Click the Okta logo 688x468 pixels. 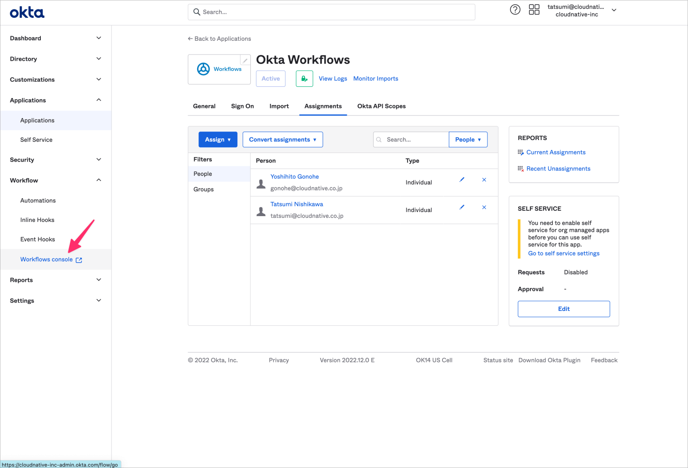pyautogui.click(x=27, y=12)
